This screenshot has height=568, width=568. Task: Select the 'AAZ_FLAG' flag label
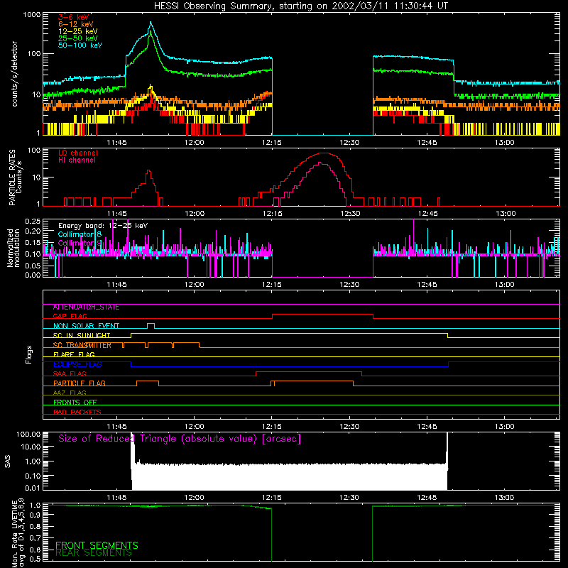pyautogui.click(x=70, y=393)
